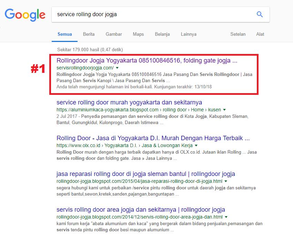The height and width of the screenshot is (244, 293).
Task: Open Setelan settings menu
Action: pyautogui.click(x=238, y=34)
